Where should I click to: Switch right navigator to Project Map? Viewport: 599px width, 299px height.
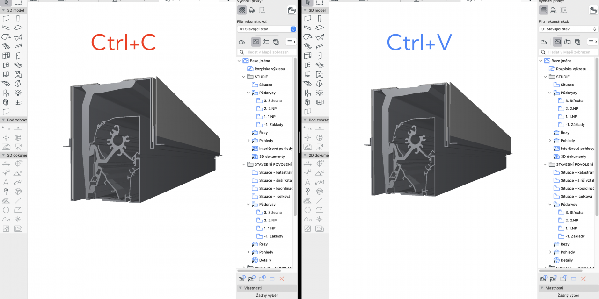pyautogui.click(x=544, y=42)
